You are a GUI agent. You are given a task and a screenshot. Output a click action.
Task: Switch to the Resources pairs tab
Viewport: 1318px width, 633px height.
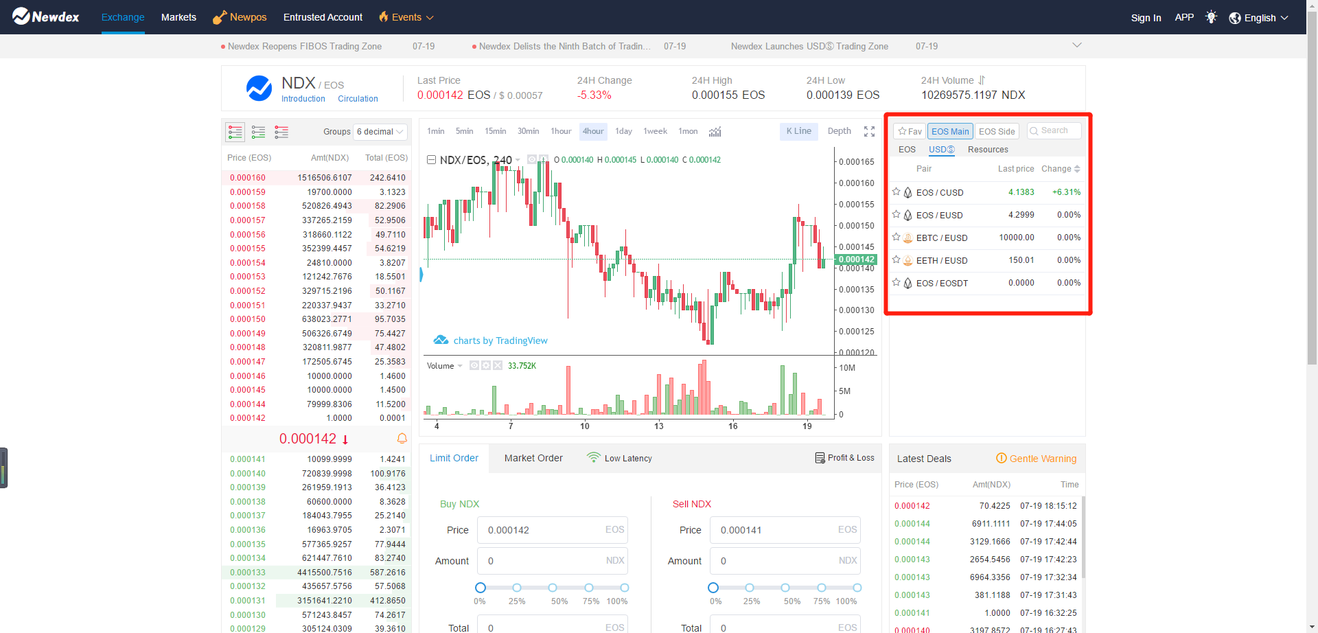(x=988, y=150)
